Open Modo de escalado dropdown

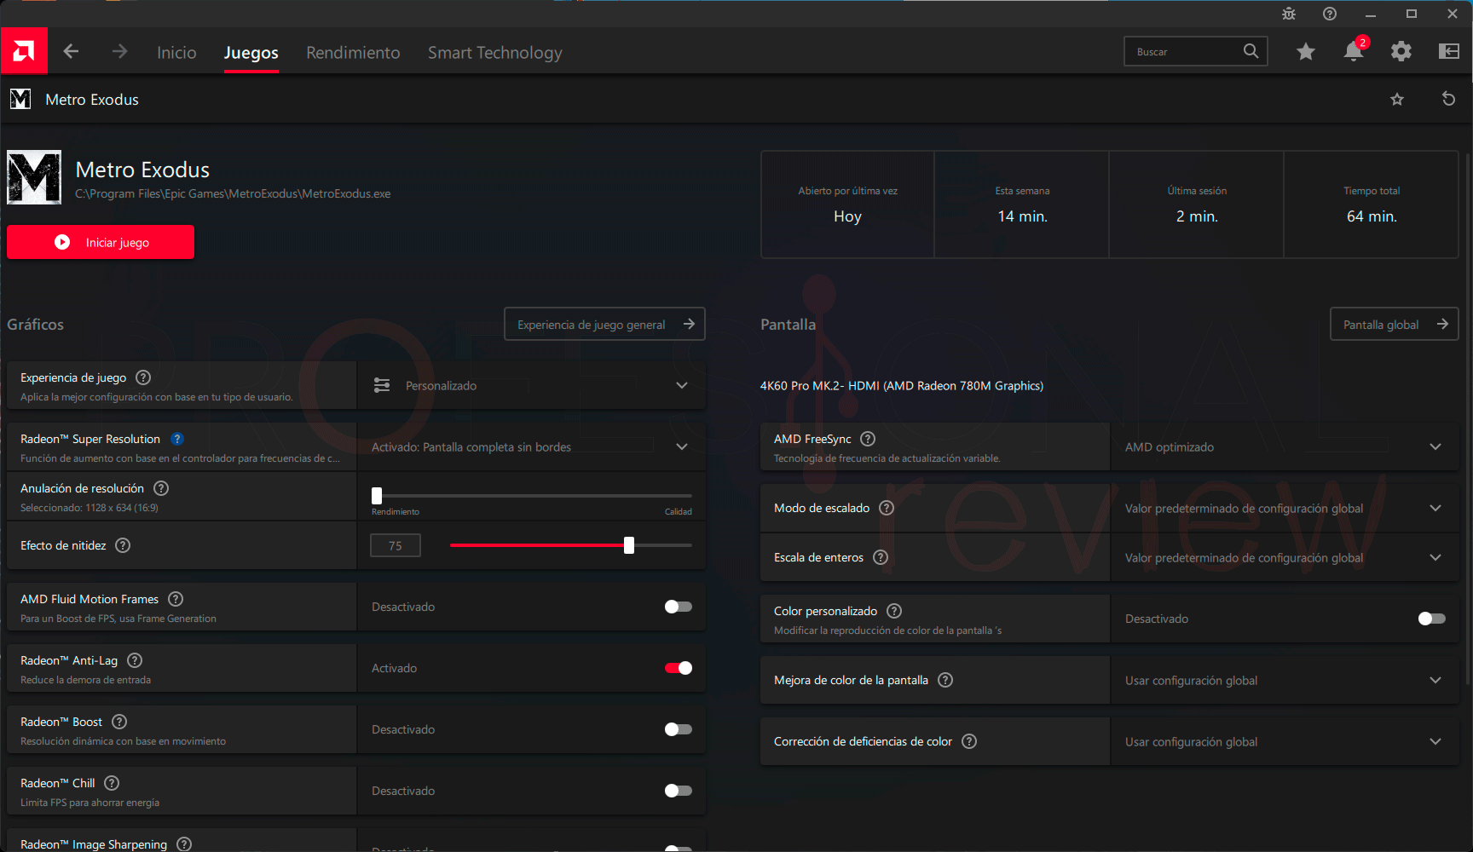pos(1285,508)
